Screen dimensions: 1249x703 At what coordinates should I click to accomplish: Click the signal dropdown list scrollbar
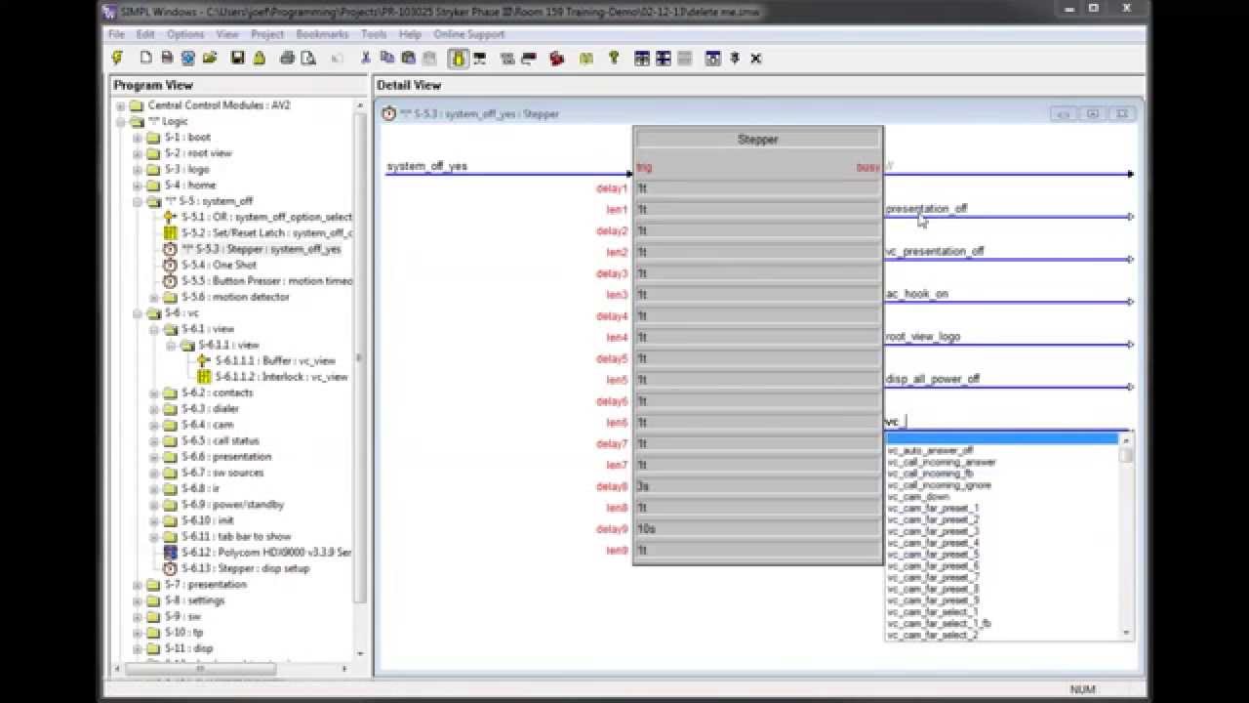click(1127, 537)
